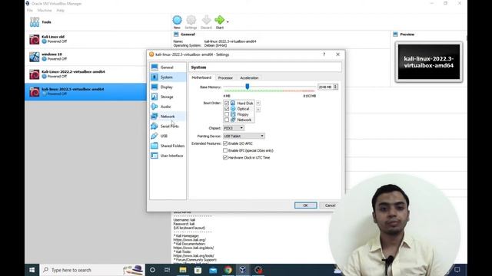Click Cancel in the Settings dialog
492x276 pixels.
click(x=330, y=205)
